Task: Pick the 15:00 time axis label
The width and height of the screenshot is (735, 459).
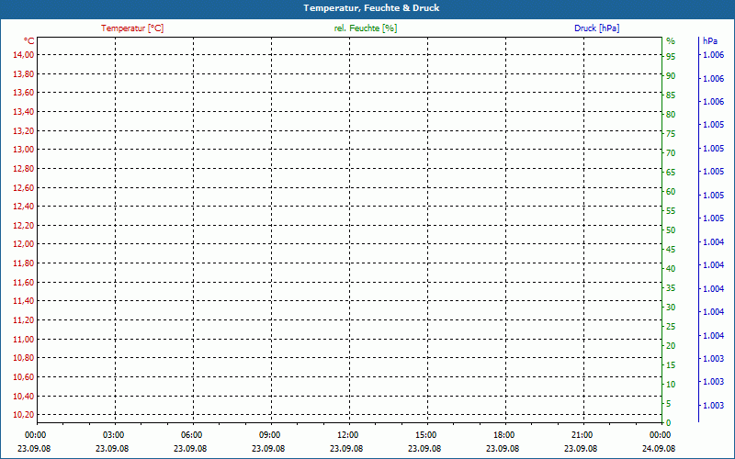Action: [425, 435]
